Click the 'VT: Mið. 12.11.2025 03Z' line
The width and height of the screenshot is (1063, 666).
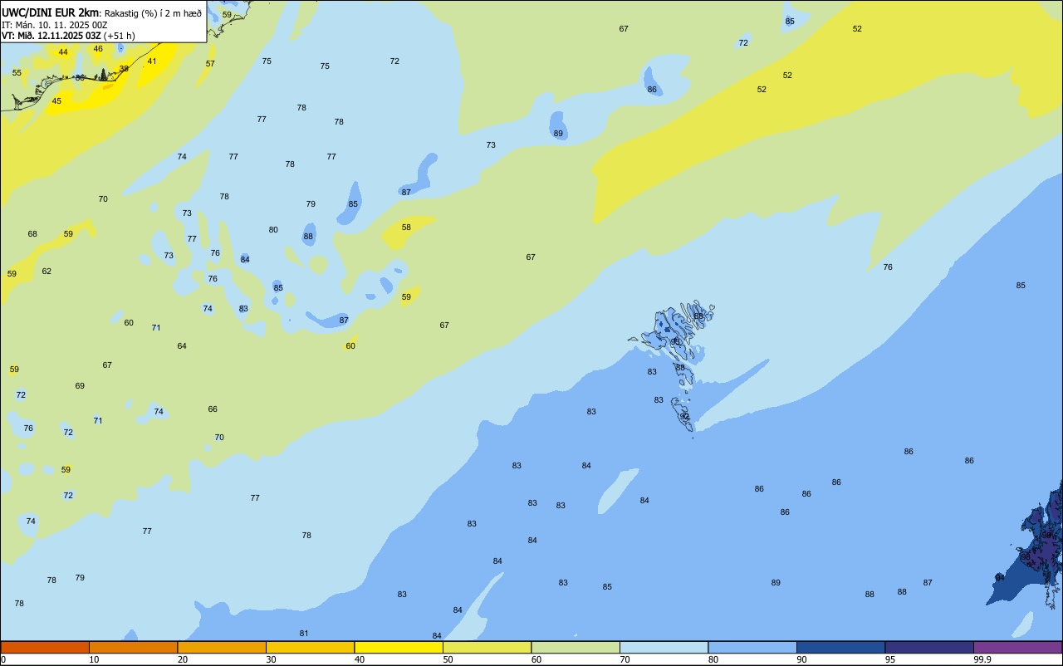(51, 36)
